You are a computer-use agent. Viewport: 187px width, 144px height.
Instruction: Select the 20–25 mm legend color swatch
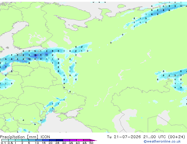[x=53, y=140]
